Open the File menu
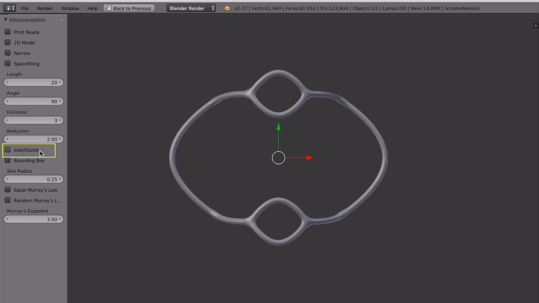This screenshot has width=539, height=303. 25,8
